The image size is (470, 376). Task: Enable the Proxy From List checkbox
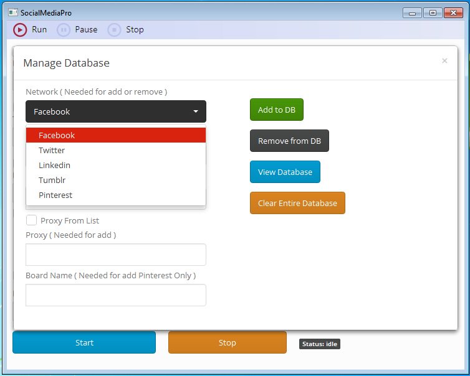(31, 220)
